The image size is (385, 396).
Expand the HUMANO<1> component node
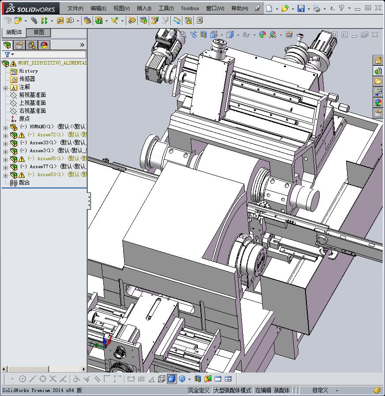point(5,127)
